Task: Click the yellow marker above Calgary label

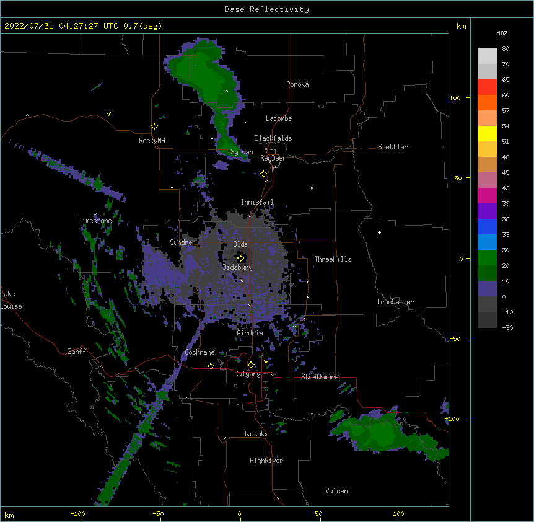Action: (x=251, y=365)
